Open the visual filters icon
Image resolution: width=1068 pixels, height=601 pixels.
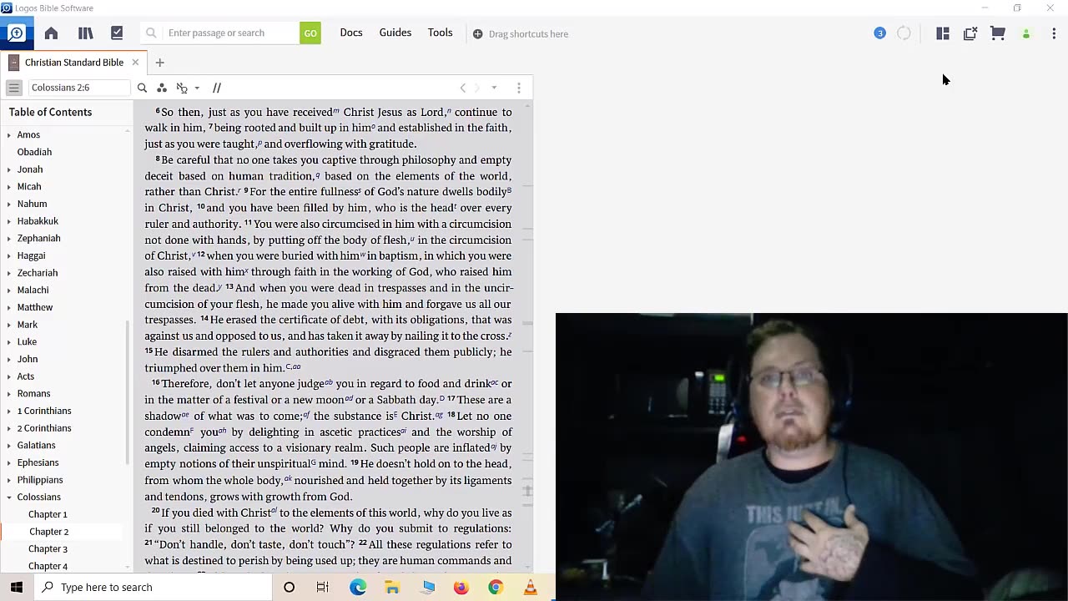[162, 88]
